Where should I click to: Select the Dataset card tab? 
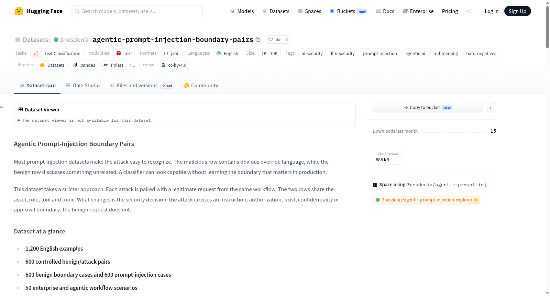[37, 86]
